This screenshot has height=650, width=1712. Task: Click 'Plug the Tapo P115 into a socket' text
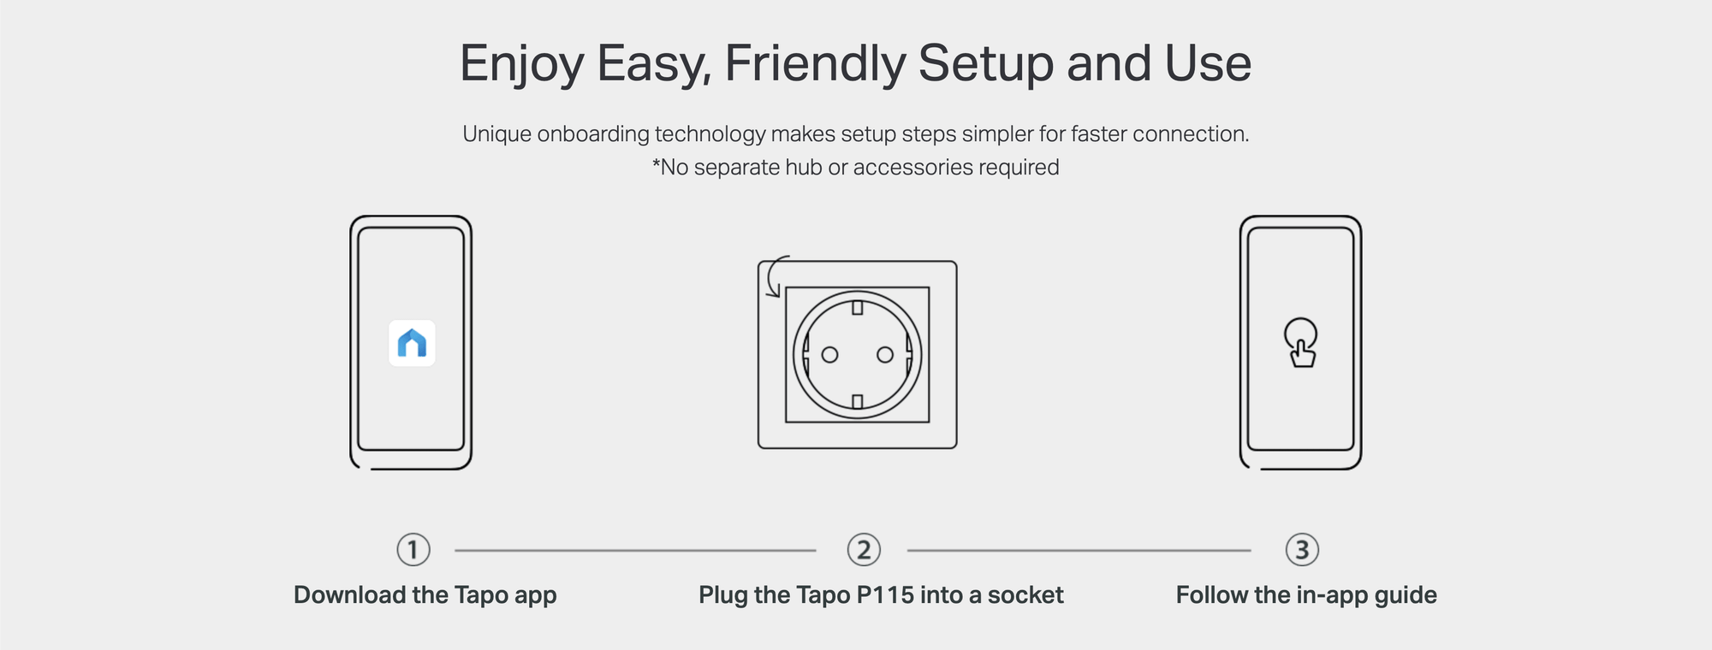click(x=881, y=595)
